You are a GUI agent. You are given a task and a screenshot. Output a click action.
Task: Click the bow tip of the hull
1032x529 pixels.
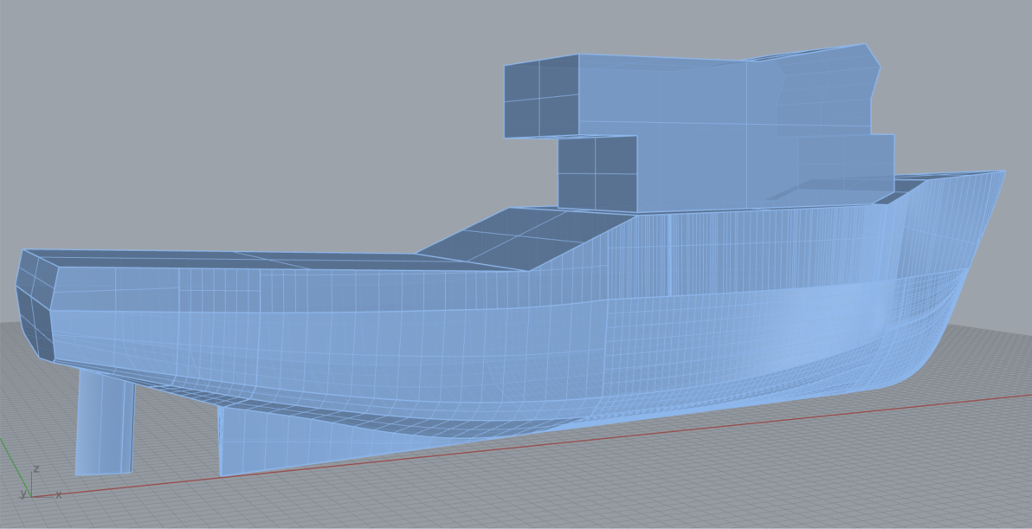[x=1001, y=175]
